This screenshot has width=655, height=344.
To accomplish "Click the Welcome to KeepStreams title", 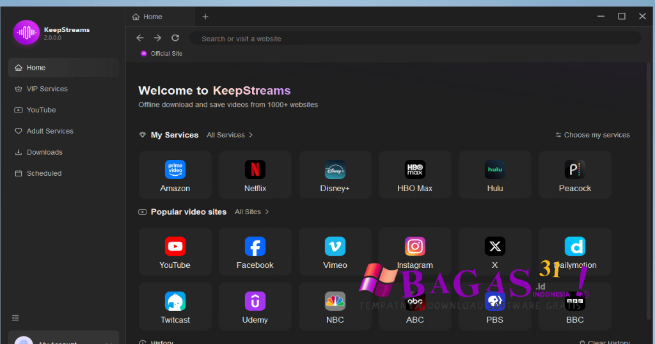I will (214, 91).
